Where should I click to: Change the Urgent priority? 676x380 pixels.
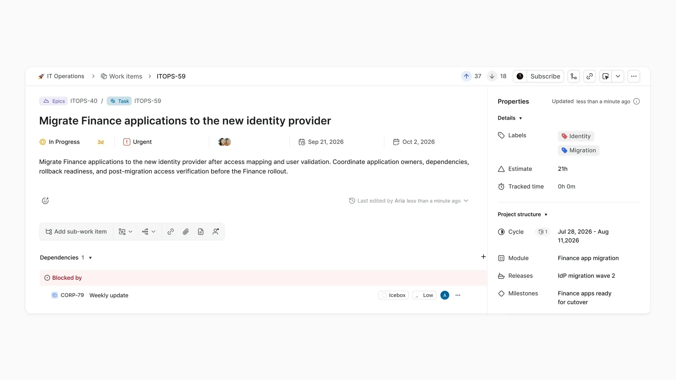[137, 142]
